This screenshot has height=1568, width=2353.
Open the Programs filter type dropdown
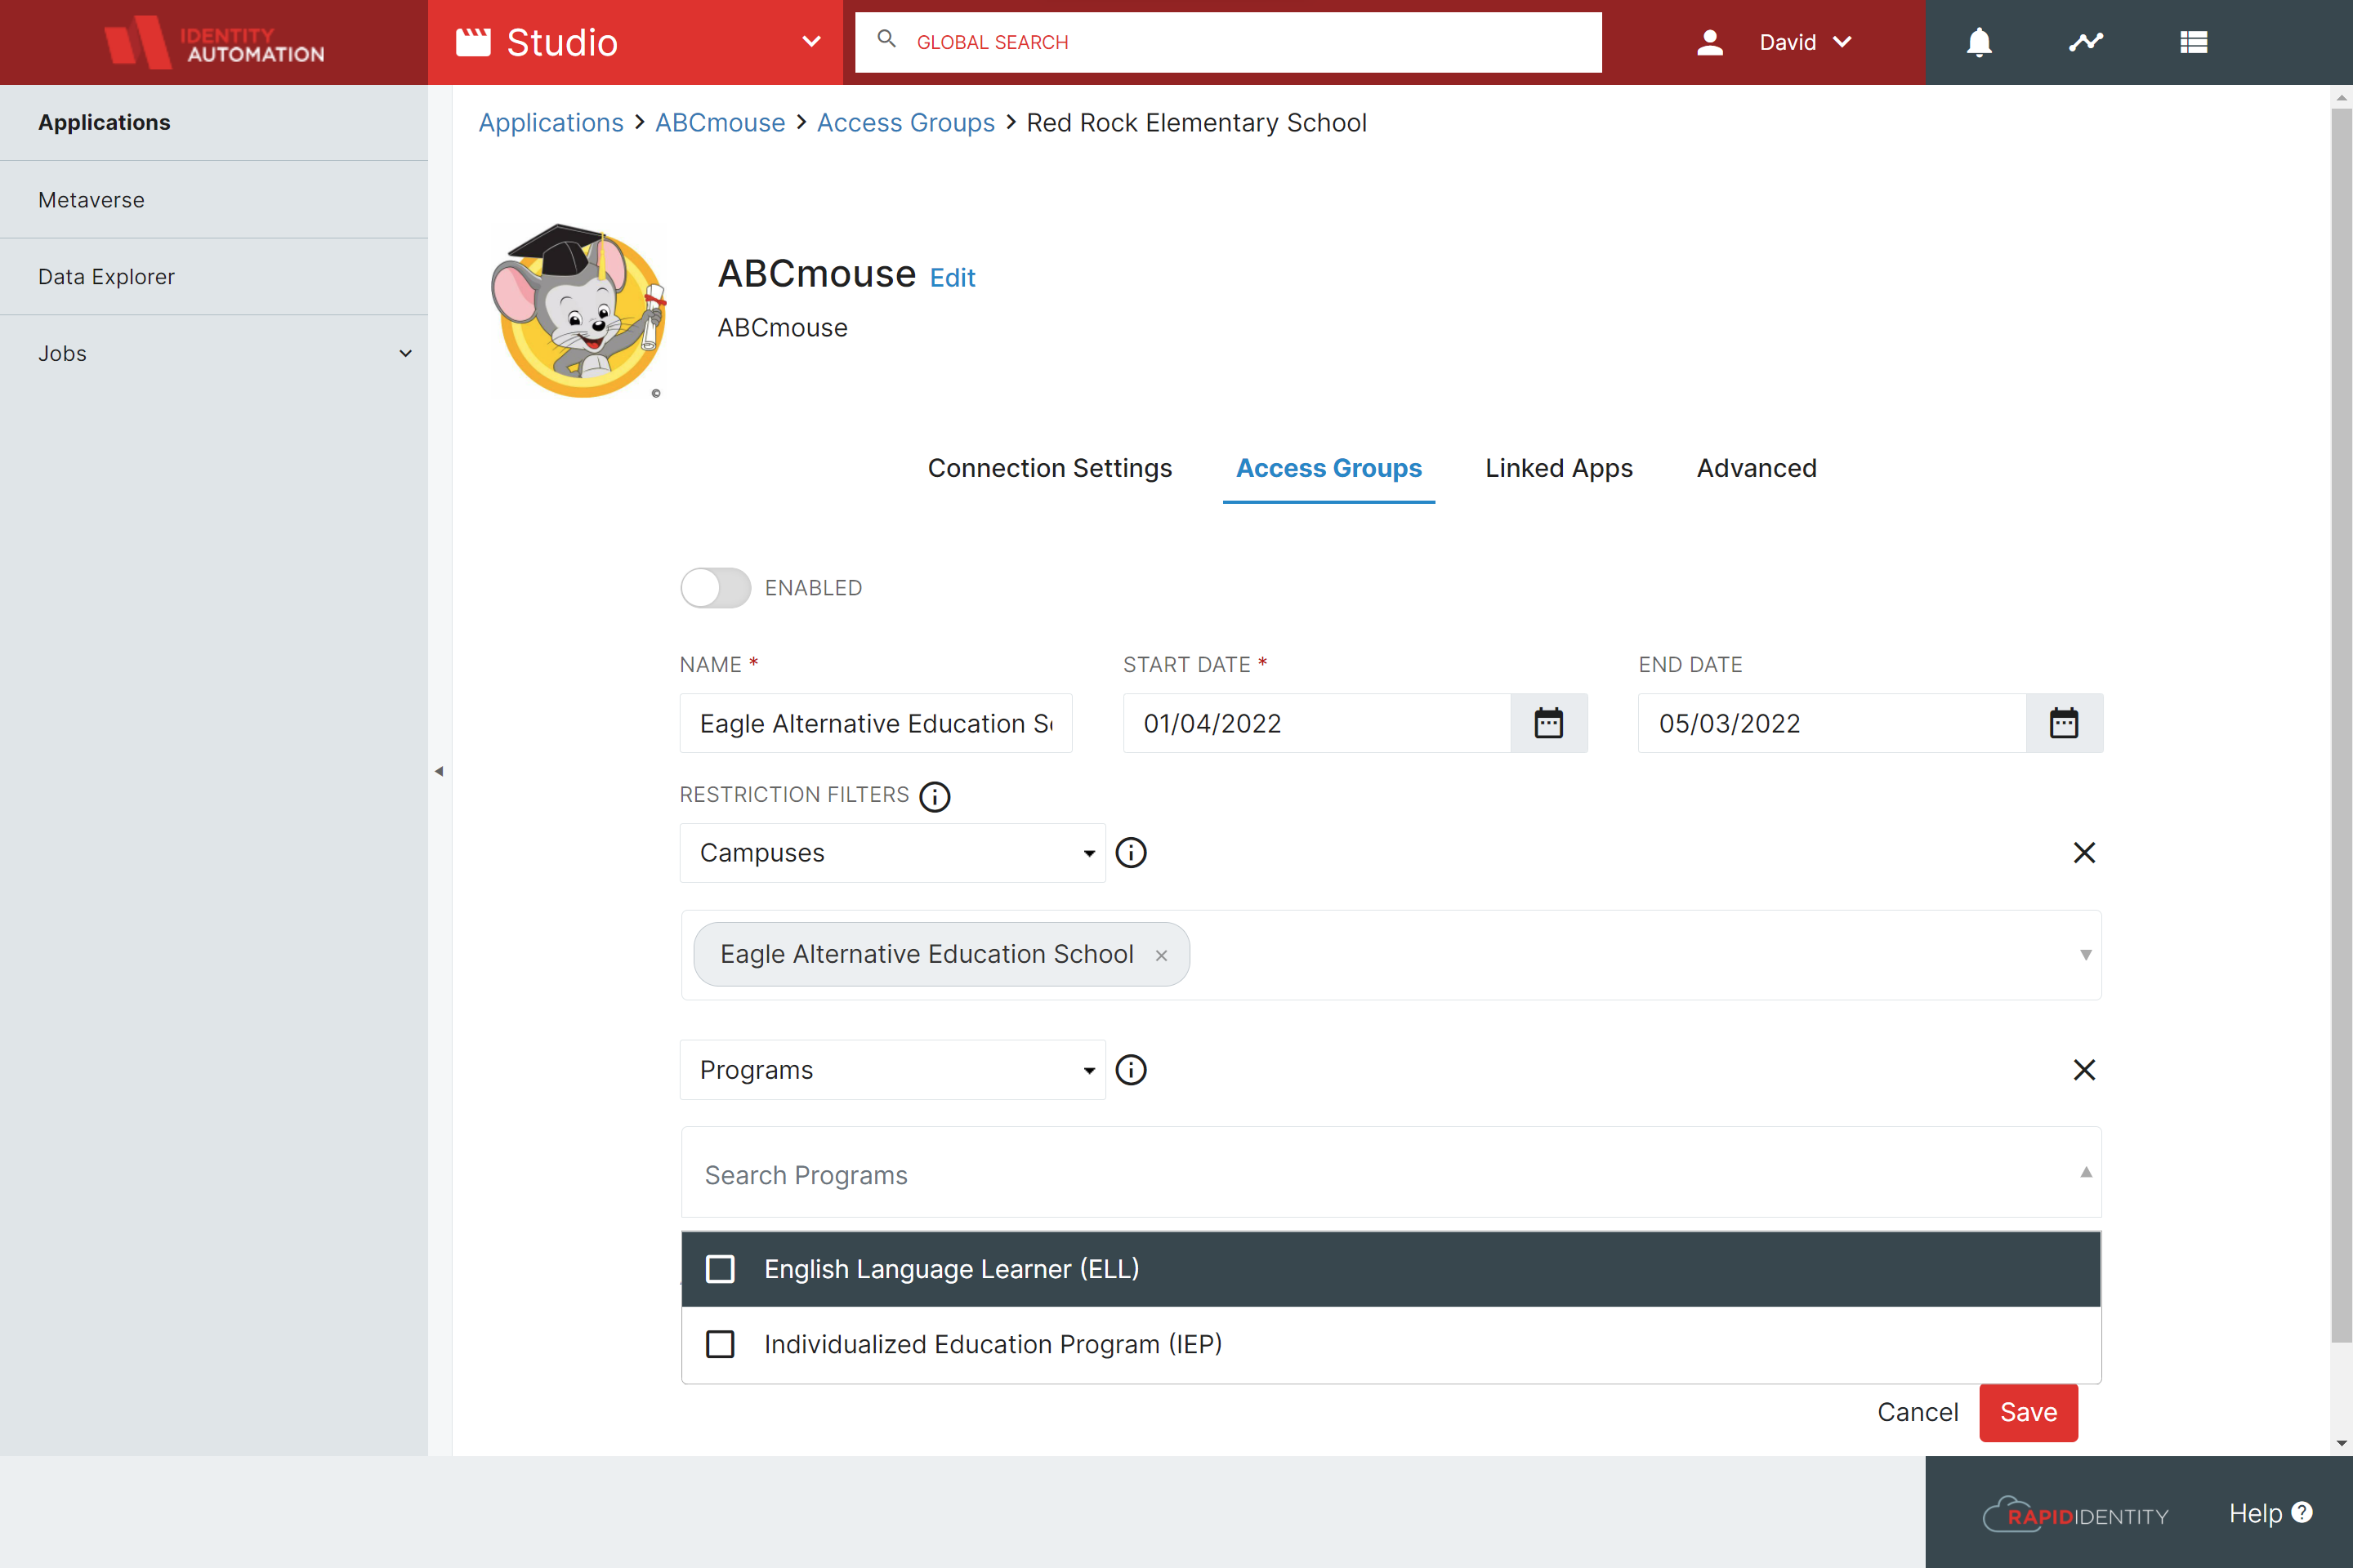coord(892,1070)
